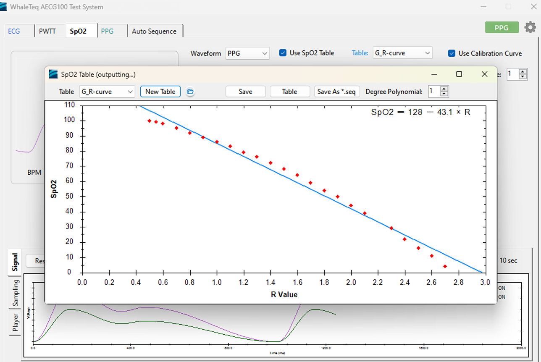The height and width of the screenshot is (362, 541).
Task: Click the Table button in toolbar
Action: tap(290, 92)
